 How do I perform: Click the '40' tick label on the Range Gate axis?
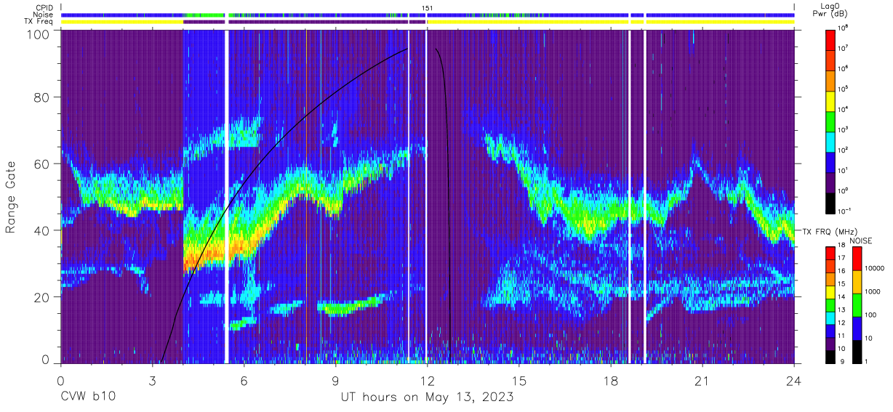pyautogui.click(x=43, y=230)
